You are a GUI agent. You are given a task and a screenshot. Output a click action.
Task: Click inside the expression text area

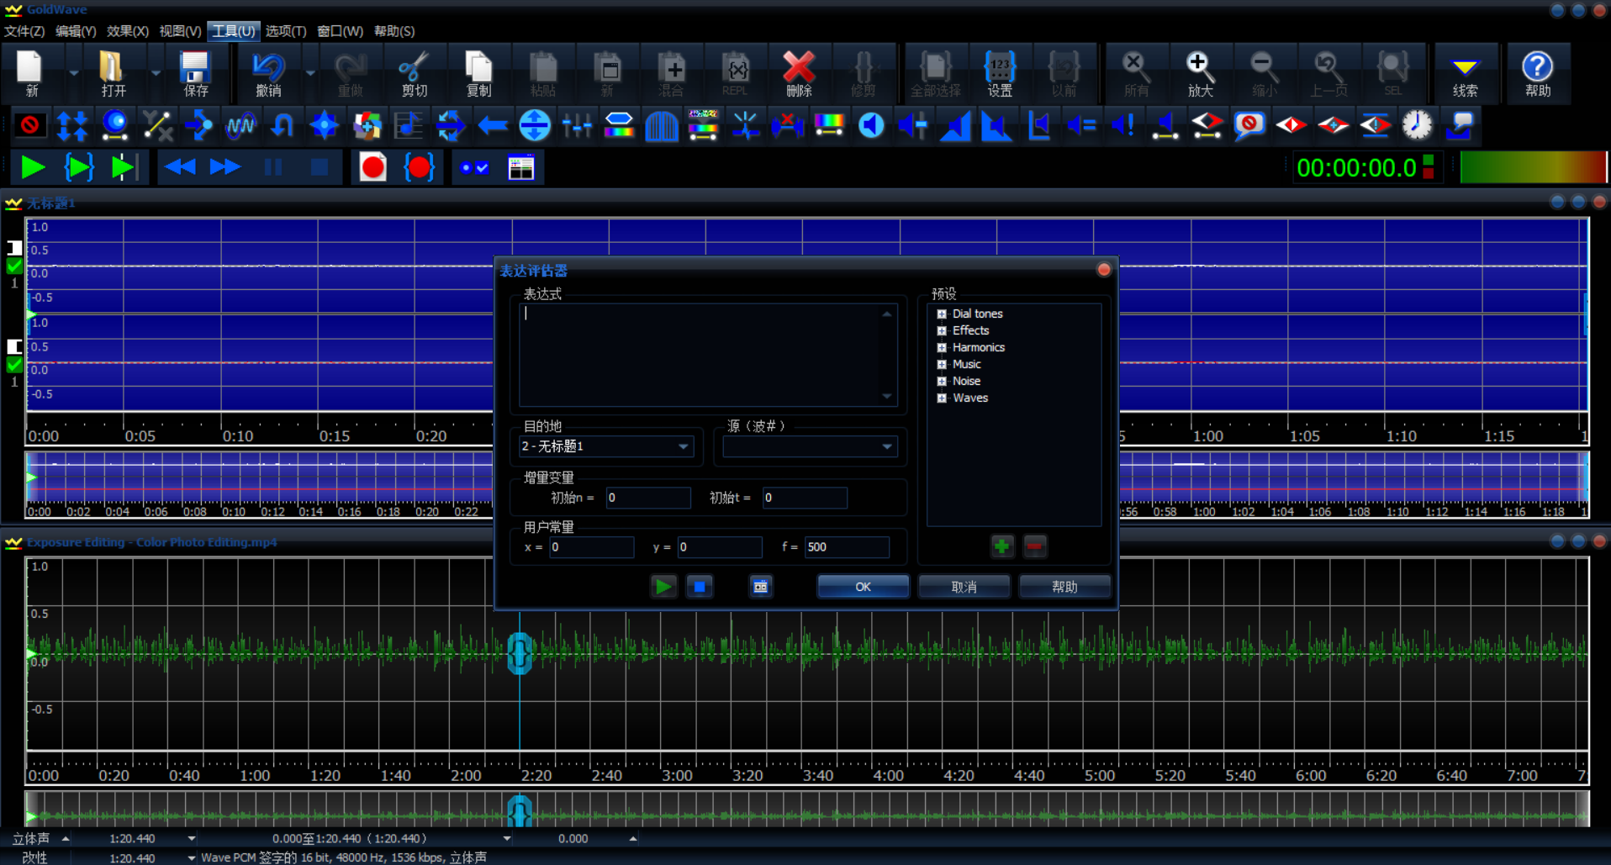(x=702, y=355)
